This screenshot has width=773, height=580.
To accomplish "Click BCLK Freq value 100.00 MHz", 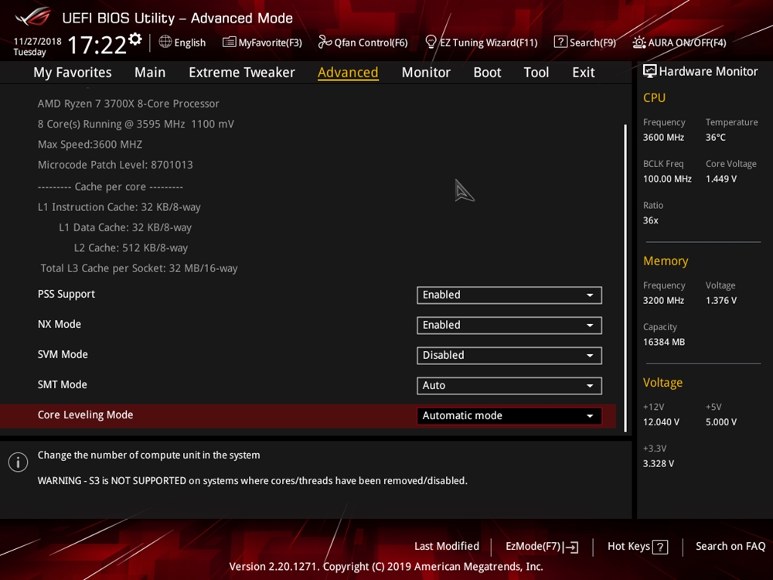I will tap(667, 179).
